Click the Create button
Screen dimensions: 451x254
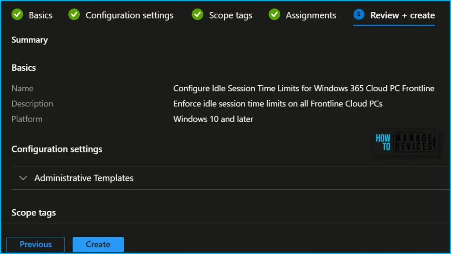click(98, 244)
